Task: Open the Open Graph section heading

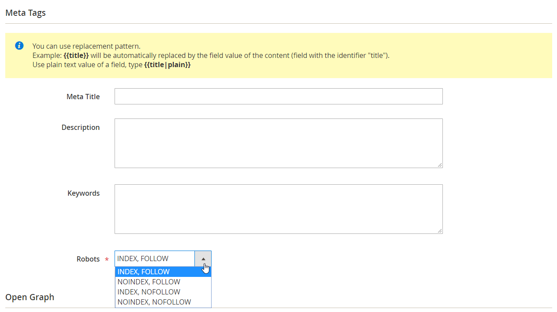Action: coord(30,298)
